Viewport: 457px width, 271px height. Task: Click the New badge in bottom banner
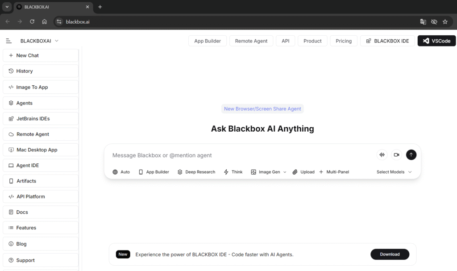pyautogui.click(x=123, y=254)
